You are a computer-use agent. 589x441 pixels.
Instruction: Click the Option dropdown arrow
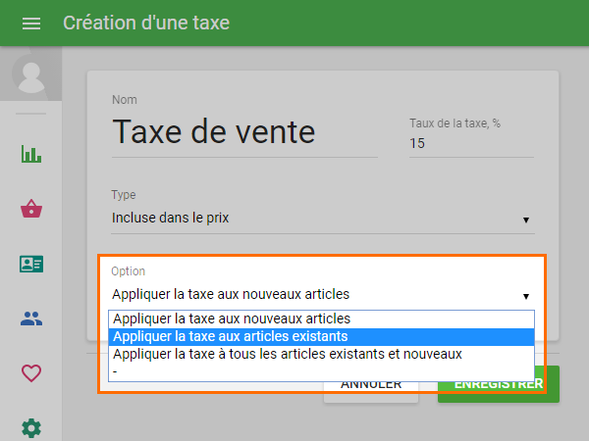(526, 296)
